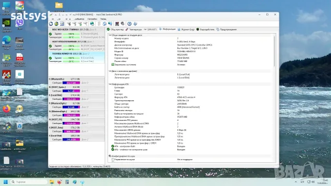Image resolution: width=331 pixels, height=186 pixels.
Task: Collapse the Диск с логически дялове section
Action: point(110,71)
